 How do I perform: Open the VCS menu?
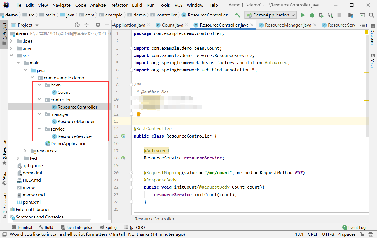tap(179, 5)
